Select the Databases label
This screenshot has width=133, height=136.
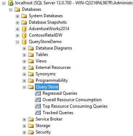tap(32, 9)
